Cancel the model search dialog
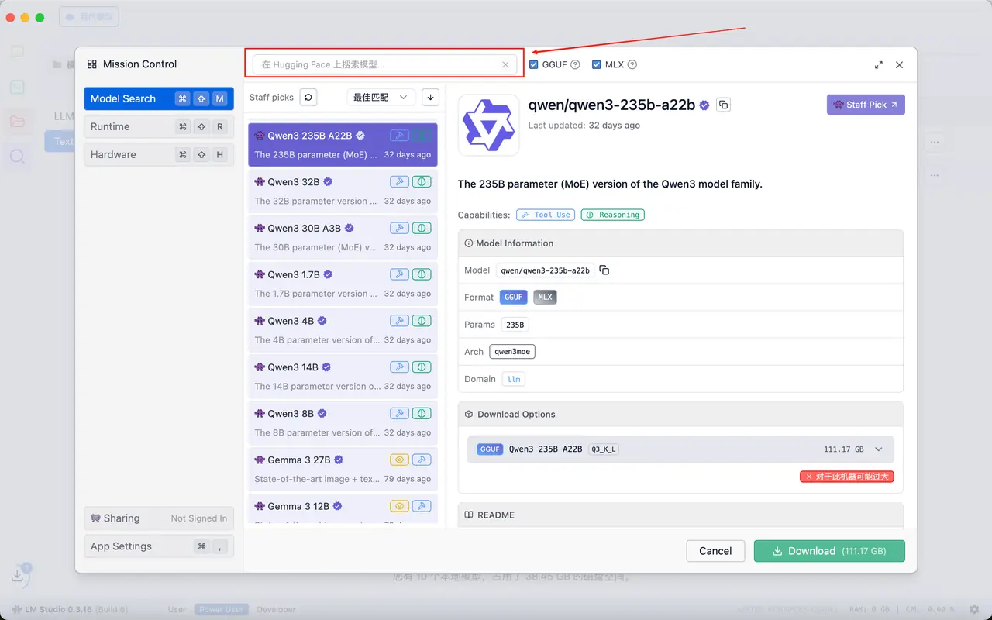Screen dimensions: 992x620 click(x=715, y=551)
